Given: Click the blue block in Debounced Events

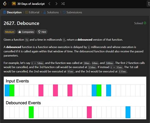Looking at the screenshot, I should 128,112.
